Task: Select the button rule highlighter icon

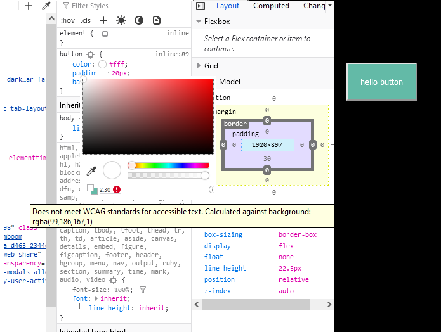Action: 90,54
